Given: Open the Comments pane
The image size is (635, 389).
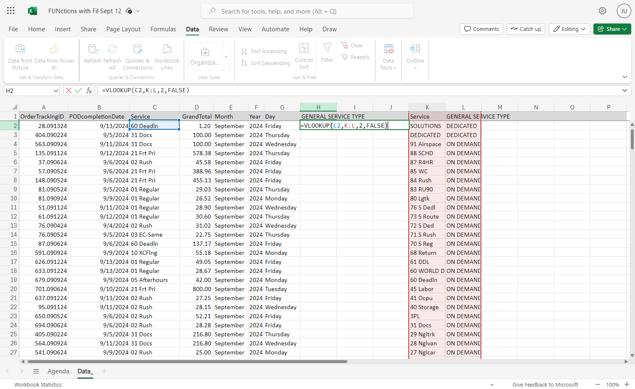Looking at the screenshot, I should (481, 29).
